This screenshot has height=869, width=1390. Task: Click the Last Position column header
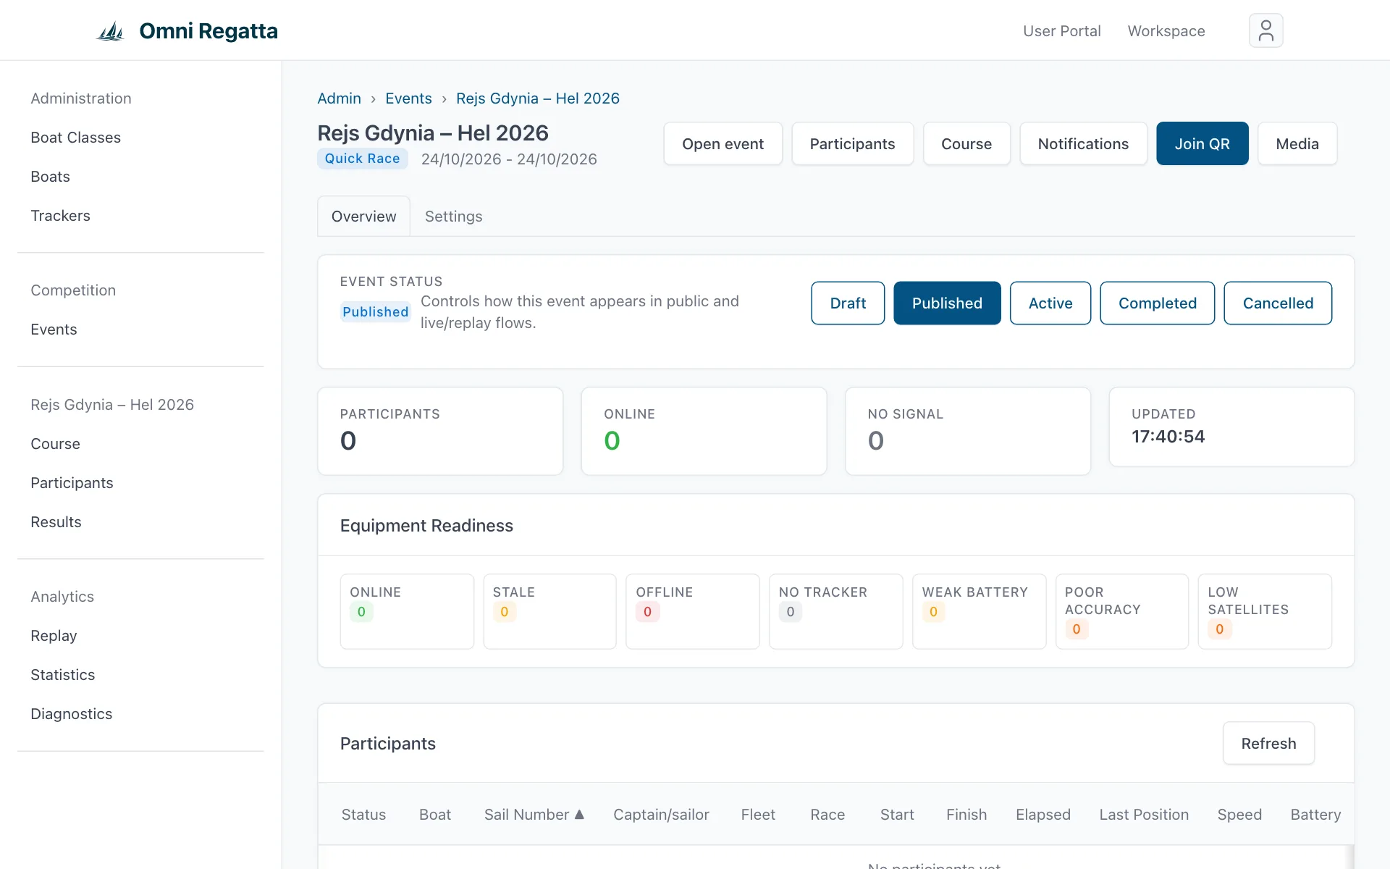pyautogui.click(x=1144, y=815)
